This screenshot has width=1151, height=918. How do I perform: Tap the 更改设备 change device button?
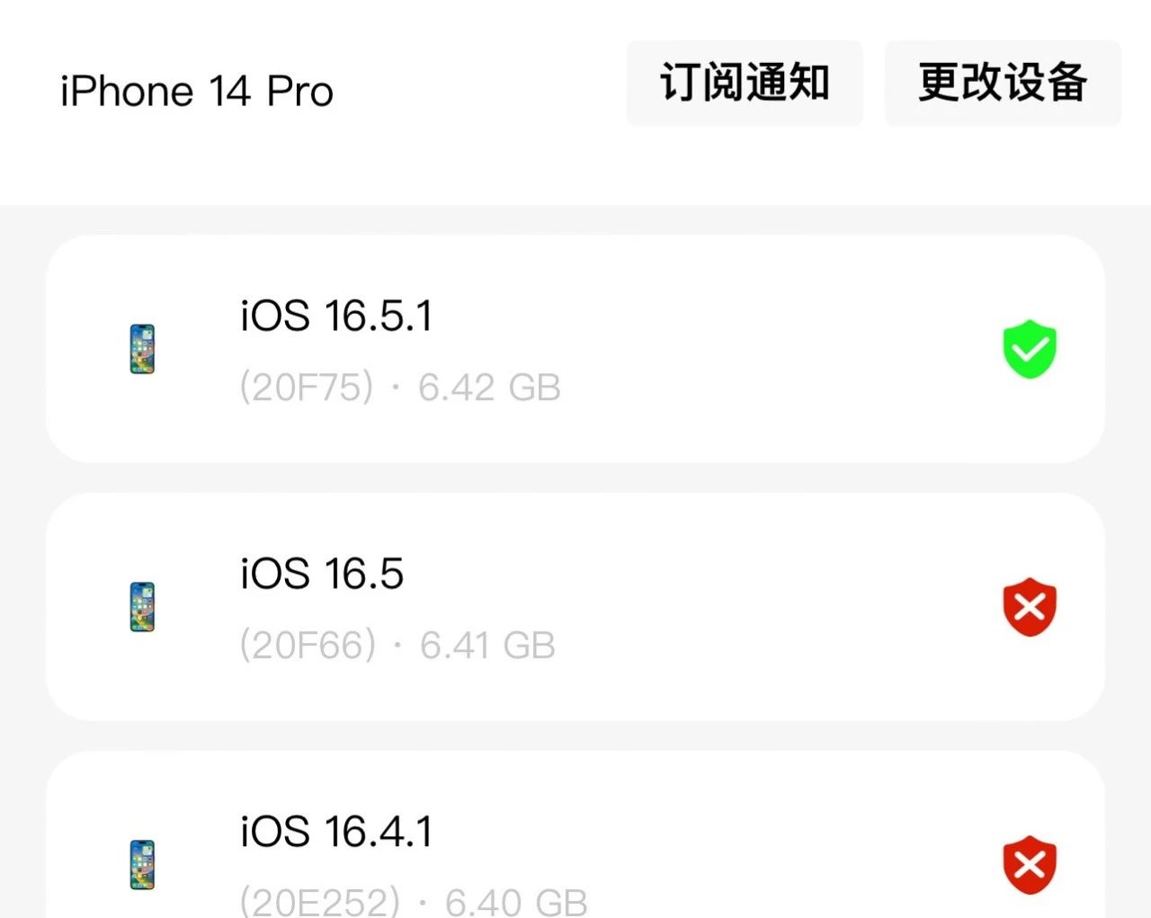tap(1002, 83)
